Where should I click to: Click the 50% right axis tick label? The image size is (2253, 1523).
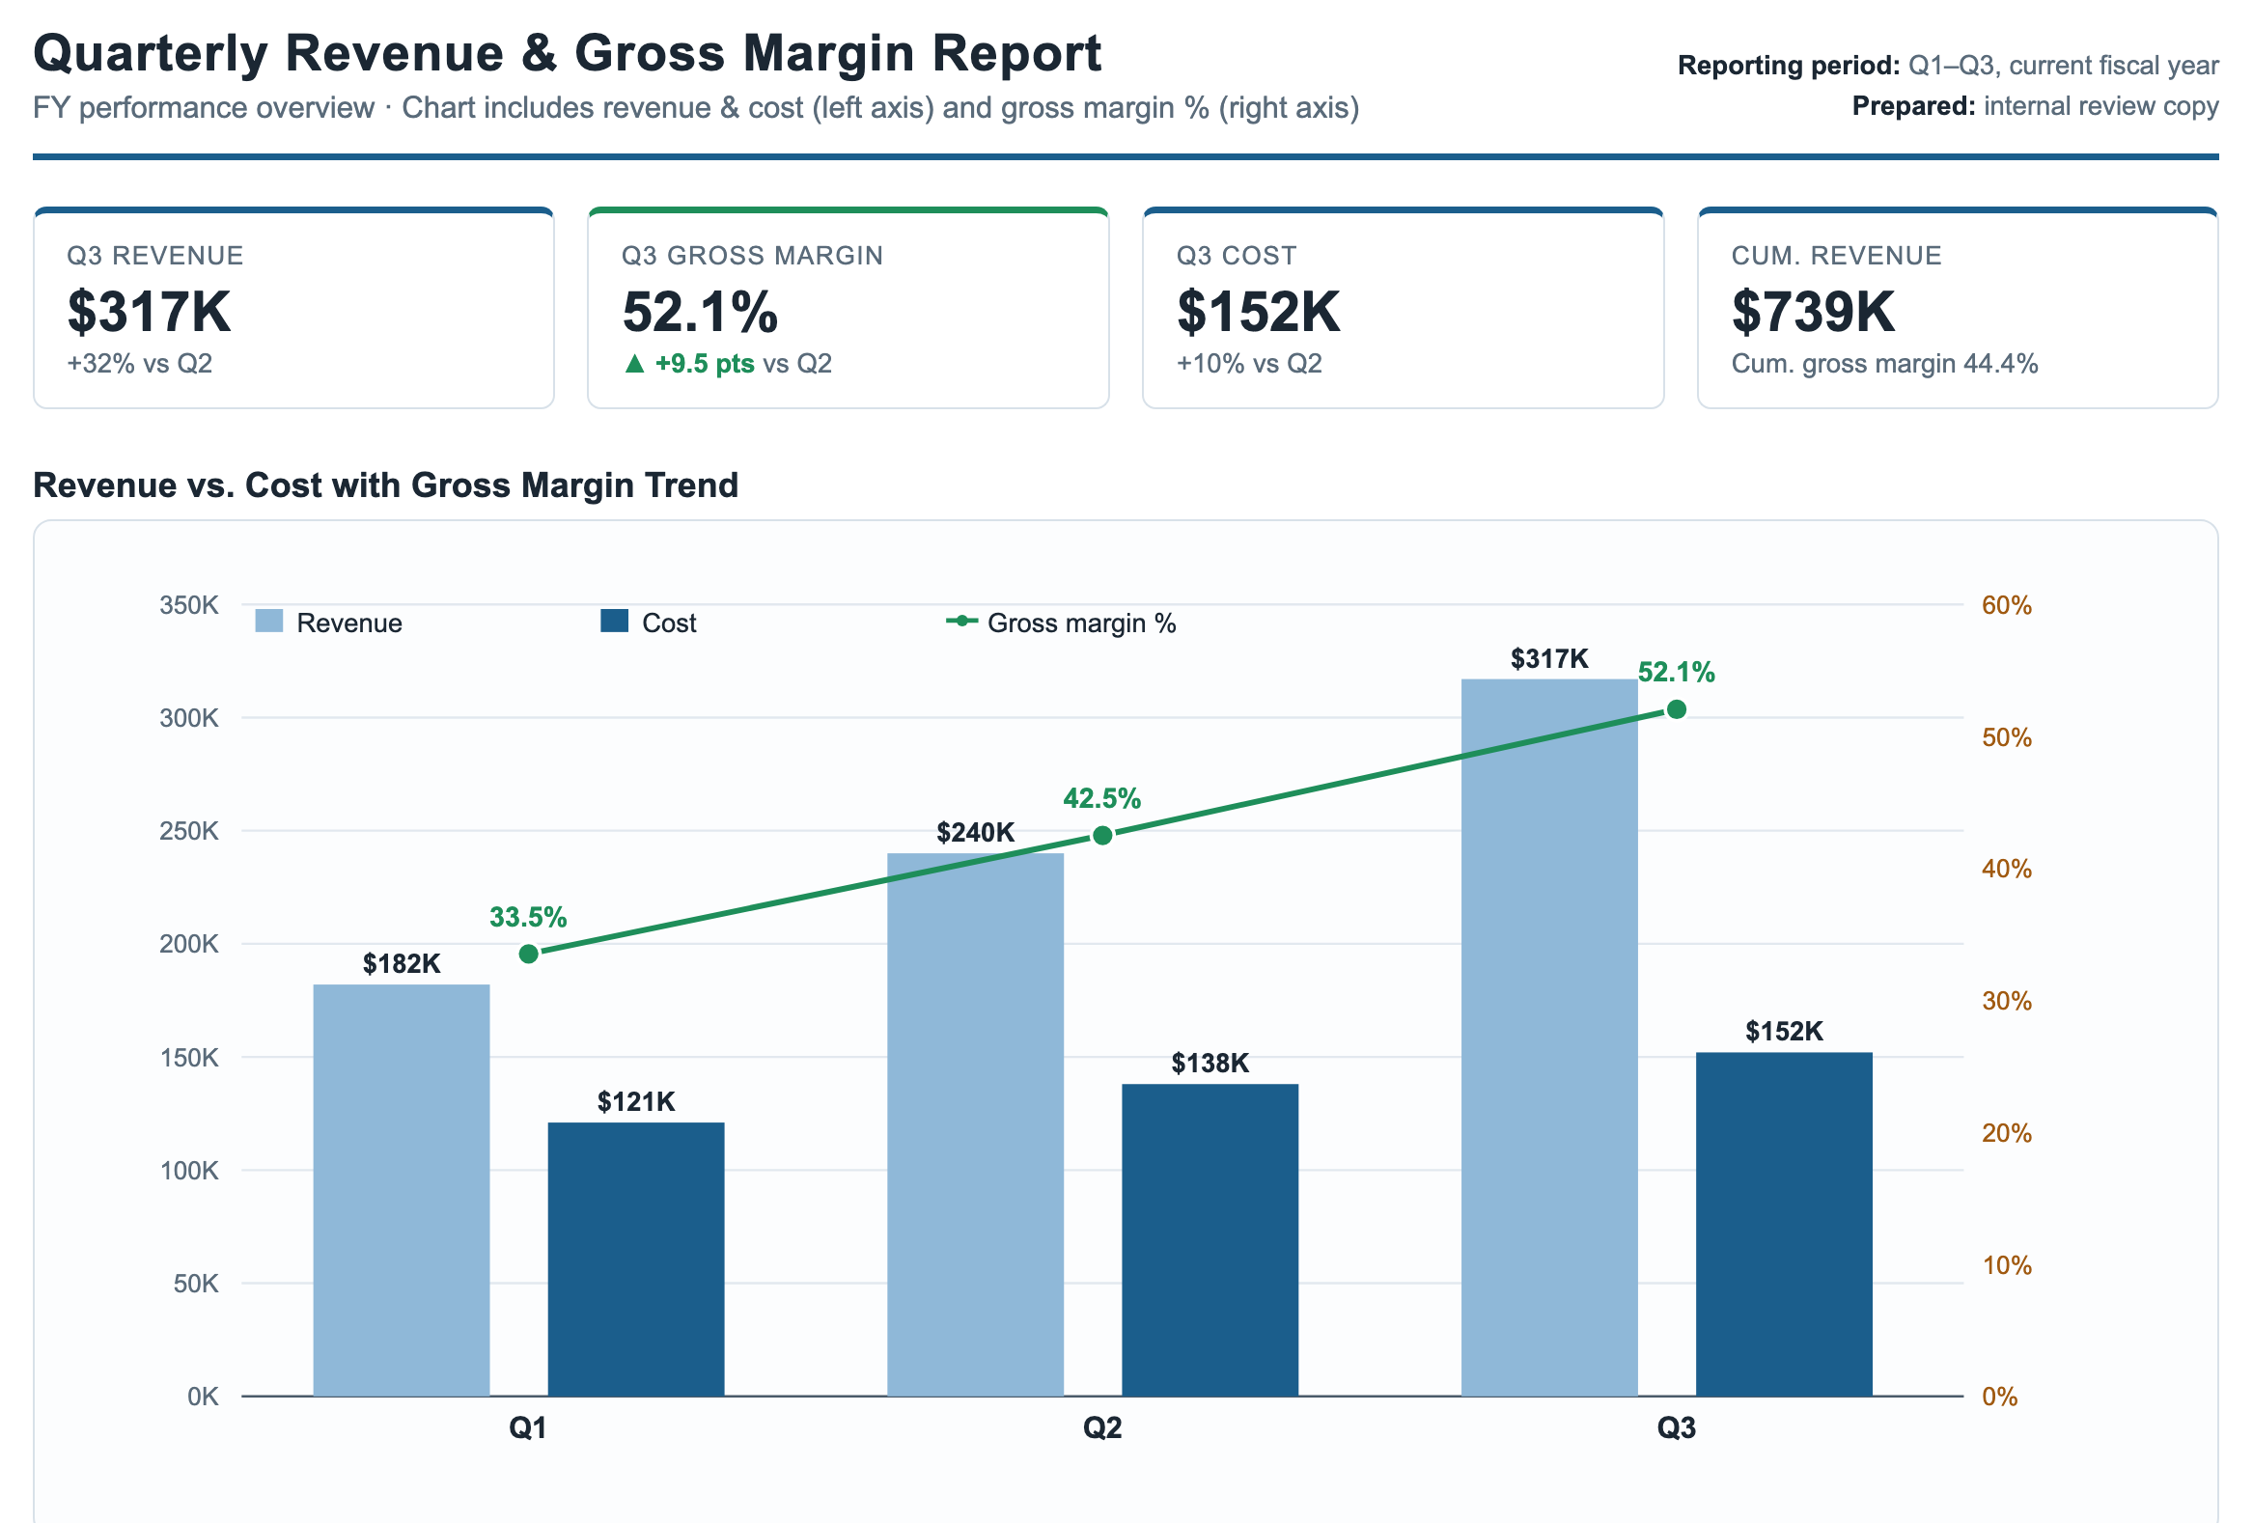coord(2007,736)
